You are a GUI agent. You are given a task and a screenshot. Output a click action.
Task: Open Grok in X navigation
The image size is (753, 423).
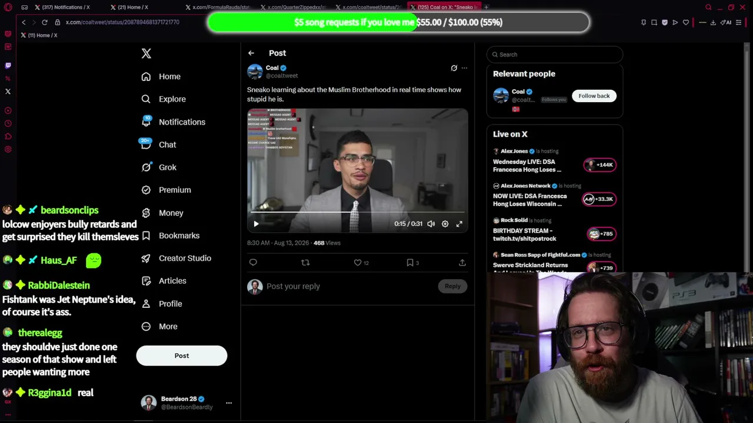159,167
